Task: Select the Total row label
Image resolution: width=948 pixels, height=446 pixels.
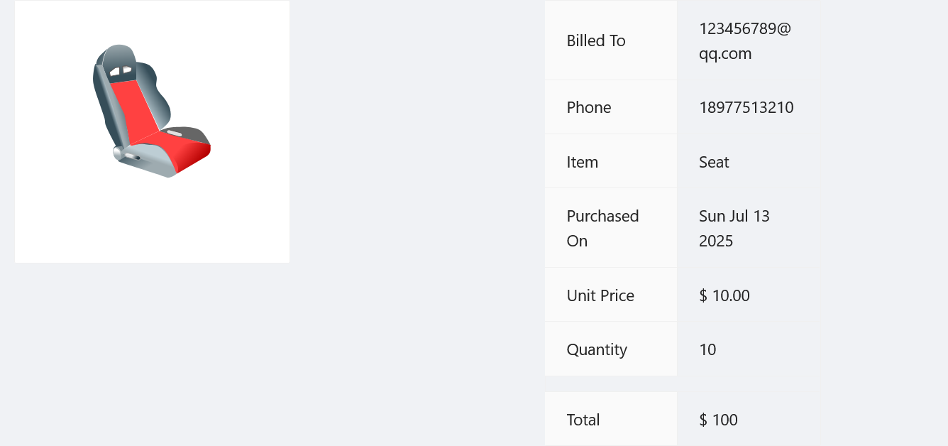Action: [583, 420]
